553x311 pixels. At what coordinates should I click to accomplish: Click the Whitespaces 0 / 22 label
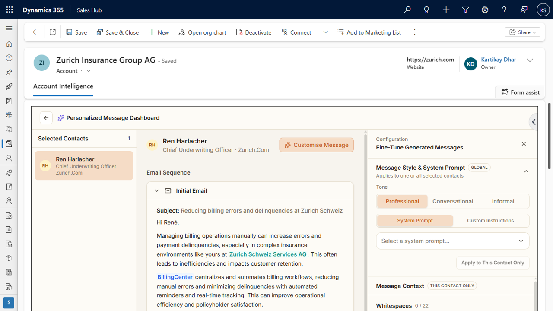point(402,305)
